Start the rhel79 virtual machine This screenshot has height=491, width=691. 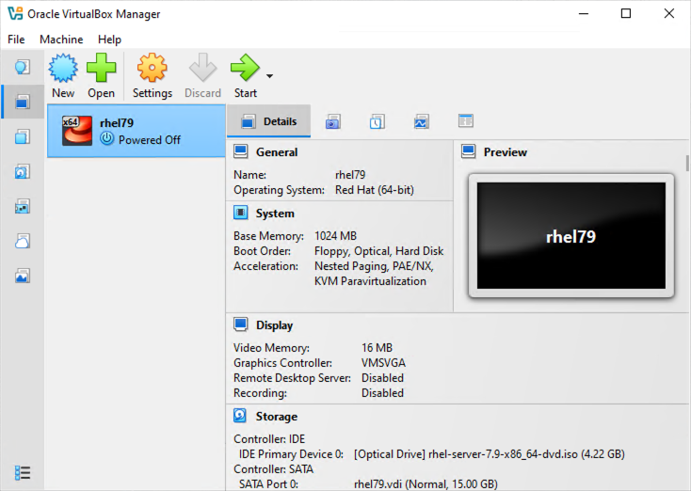pyautogui.click(x=246, y=76)
